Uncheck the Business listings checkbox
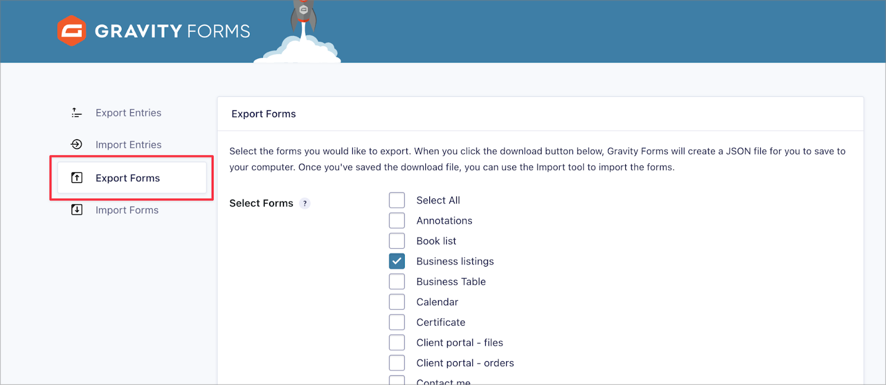This screenshot has height=385, width=886. (397, 261)
